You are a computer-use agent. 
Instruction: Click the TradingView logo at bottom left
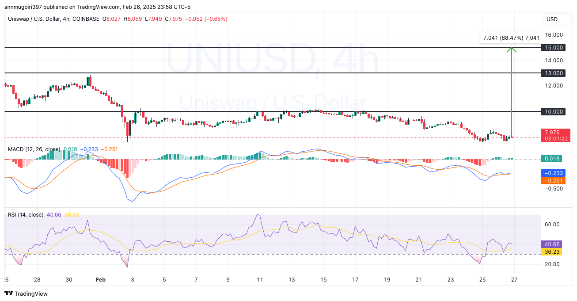pos(26,293)
